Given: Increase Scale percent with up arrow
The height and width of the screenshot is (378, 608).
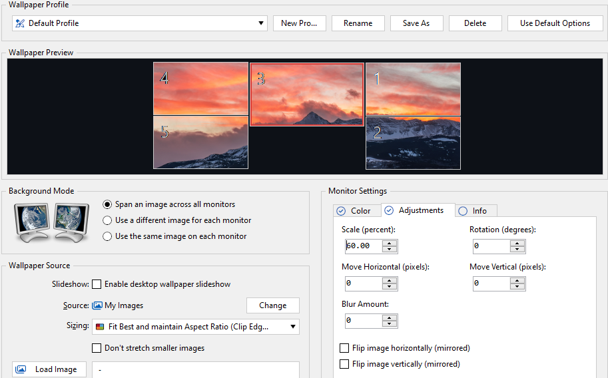Looking at the screenshot, I should (390, 242).
